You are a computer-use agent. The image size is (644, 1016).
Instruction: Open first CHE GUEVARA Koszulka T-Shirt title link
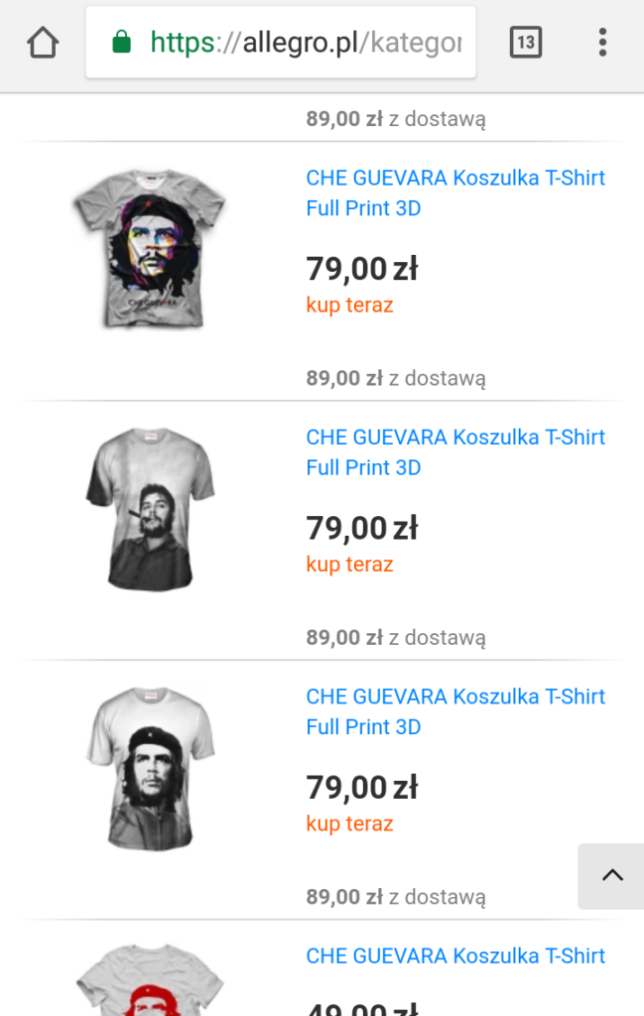[x=455, y=193]
